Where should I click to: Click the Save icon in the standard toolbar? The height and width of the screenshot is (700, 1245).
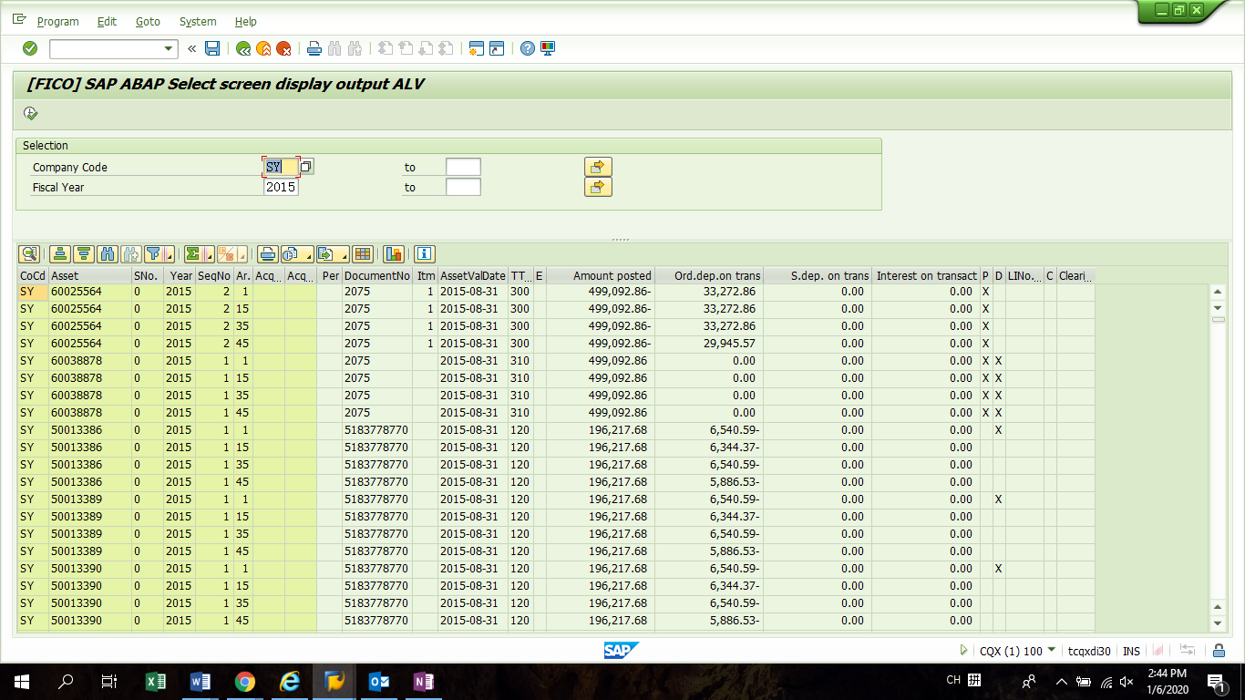[212, 49]
